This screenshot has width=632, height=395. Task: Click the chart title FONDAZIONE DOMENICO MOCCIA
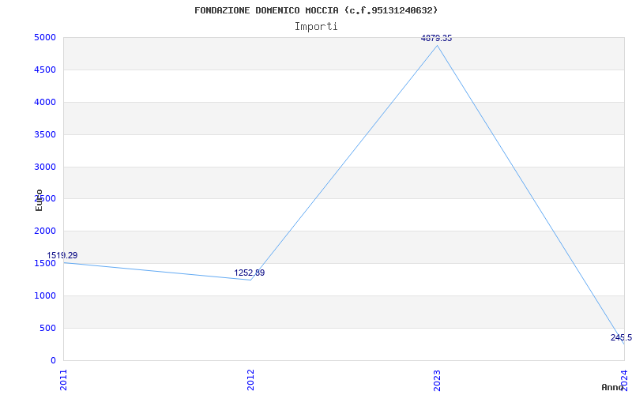[316, 10]
